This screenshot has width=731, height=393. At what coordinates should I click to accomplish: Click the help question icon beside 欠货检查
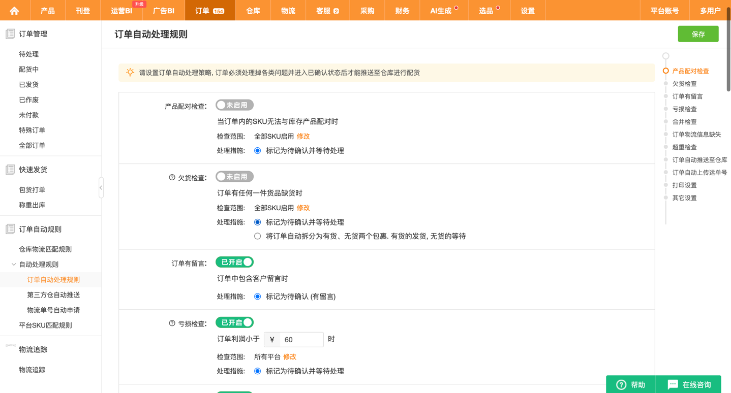click(x=172, y=178)
